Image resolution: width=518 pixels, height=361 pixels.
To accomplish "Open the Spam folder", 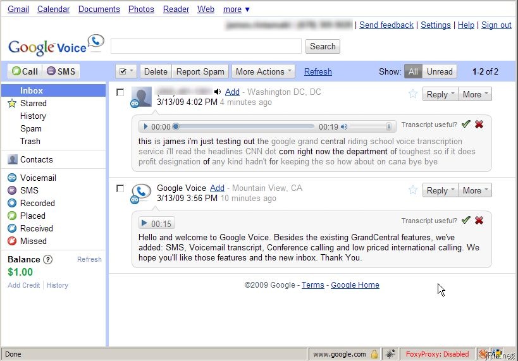I will click(x=31, y=128).
